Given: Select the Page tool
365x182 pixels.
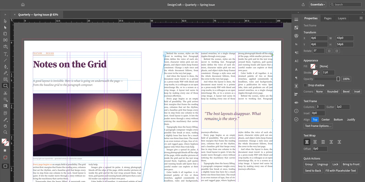Looking at the screenshot, I should tap(5, 34).
